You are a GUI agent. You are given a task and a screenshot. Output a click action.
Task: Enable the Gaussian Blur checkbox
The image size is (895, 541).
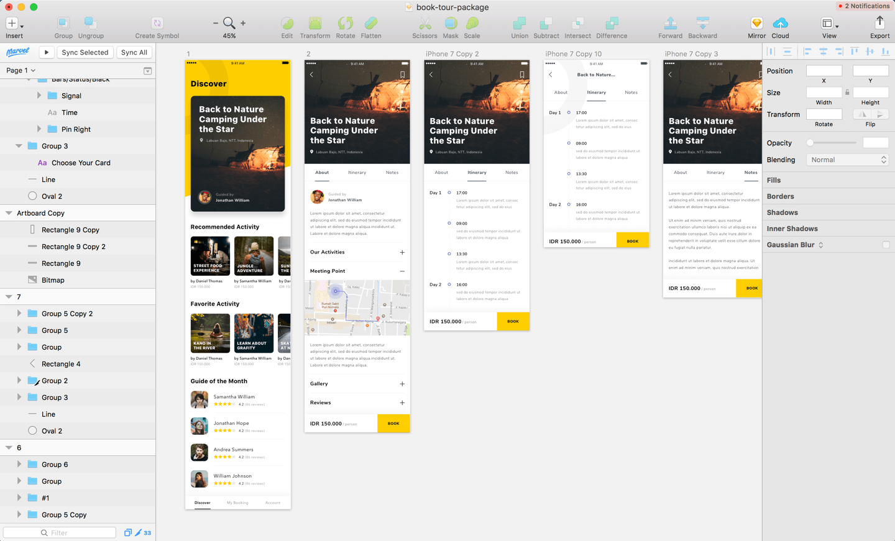tap(886, 245)
